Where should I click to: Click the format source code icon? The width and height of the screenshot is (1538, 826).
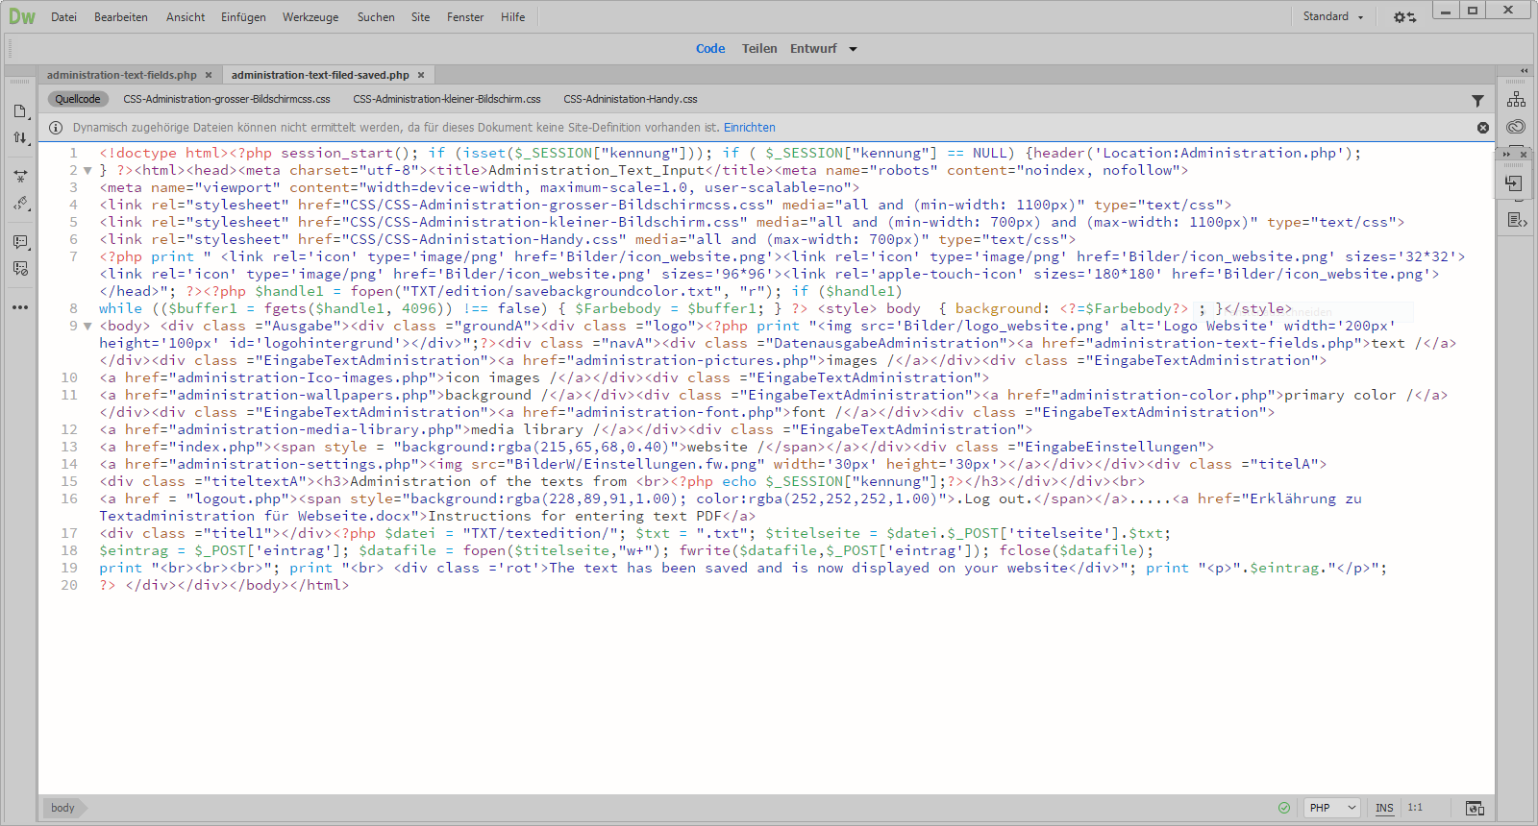tap(20, 204)
